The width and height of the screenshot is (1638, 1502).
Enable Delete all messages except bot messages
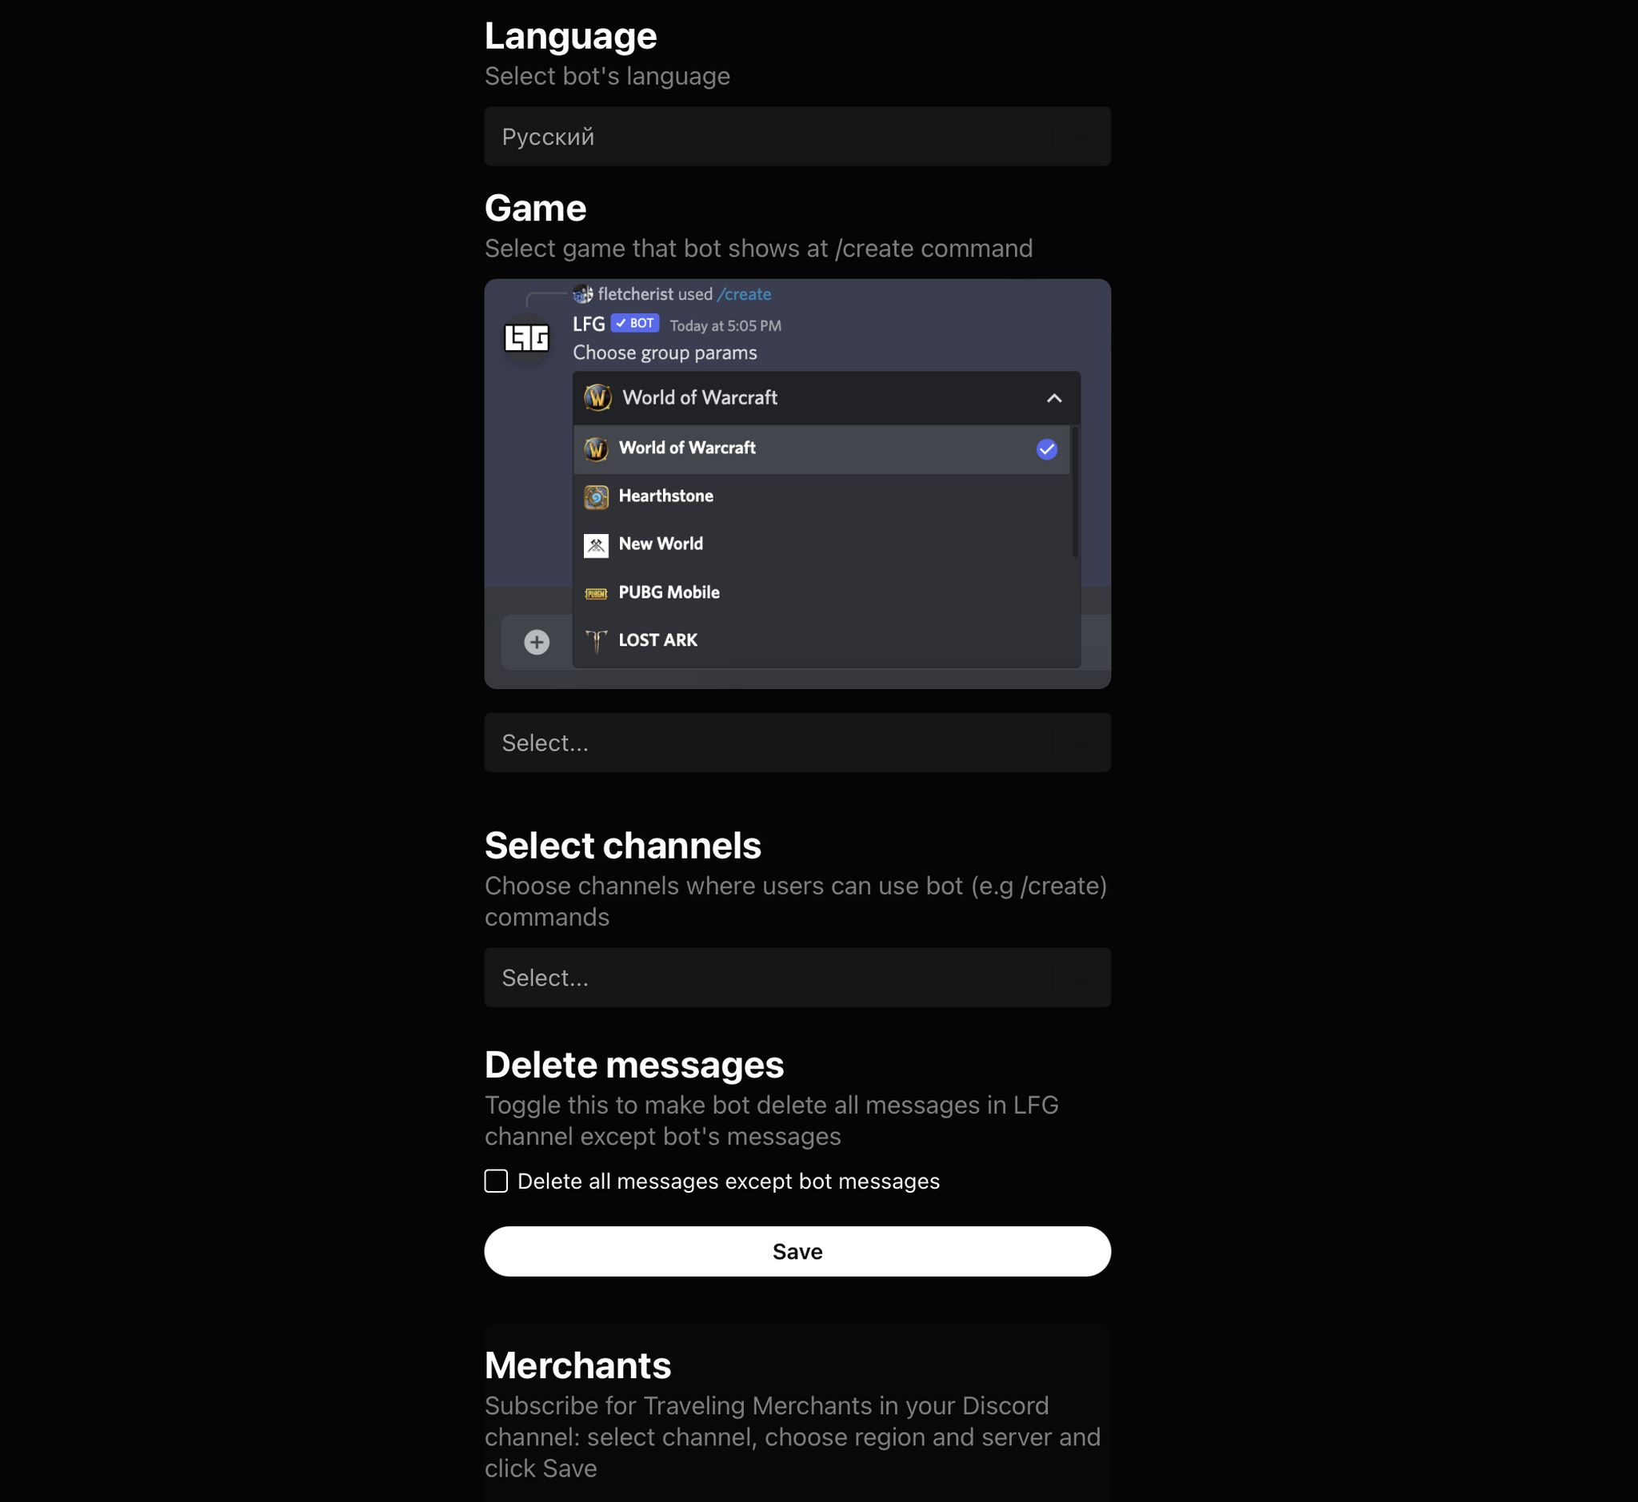click(497, 1181)
